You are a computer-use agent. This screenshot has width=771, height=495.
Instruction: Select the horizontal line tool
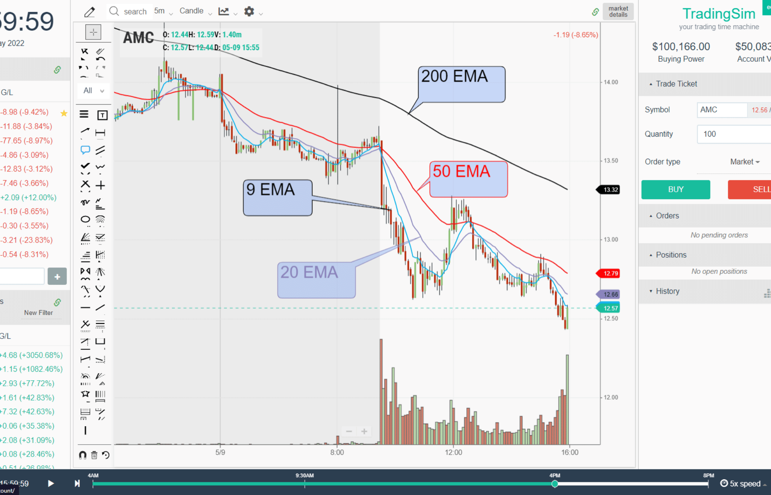[85, 308]
